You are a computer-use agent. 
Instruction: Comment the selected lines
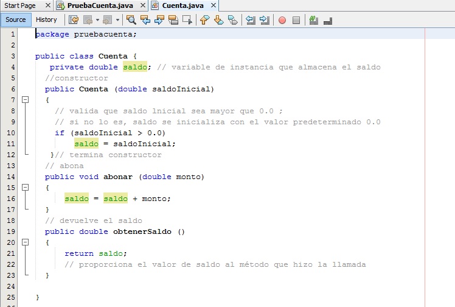tap(314, 19)
